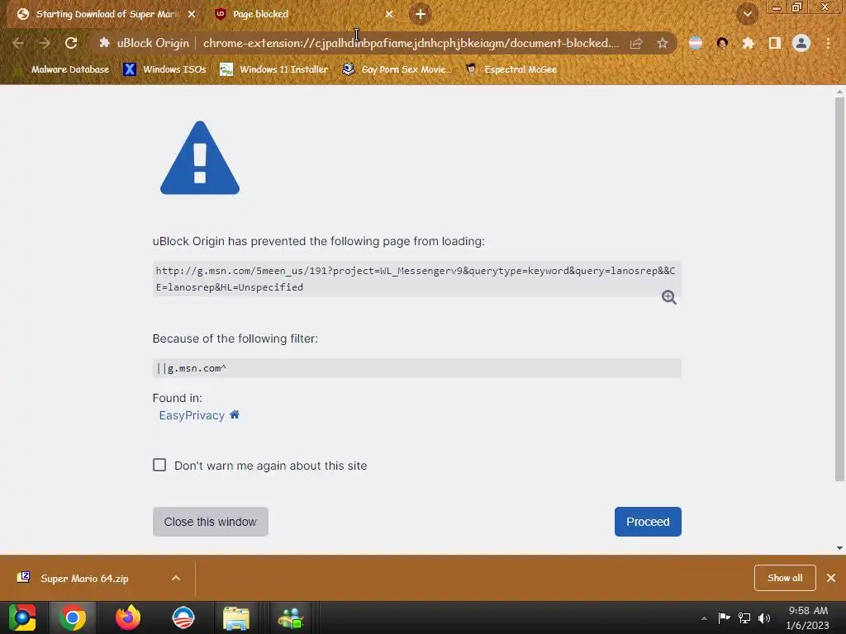Open Windows 11 Installer bookmark
Screen dimensions: 846x634
point(274,69)
